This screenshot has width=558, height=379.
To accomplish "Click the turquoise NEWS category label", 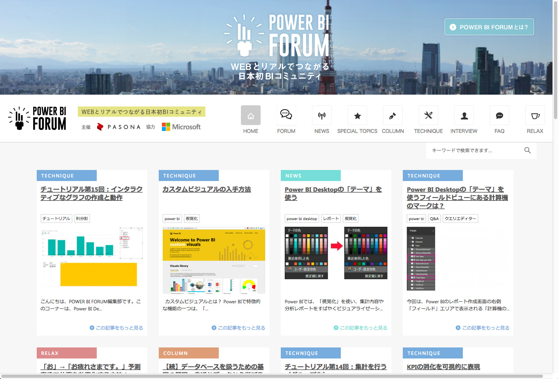I will 310,175.
